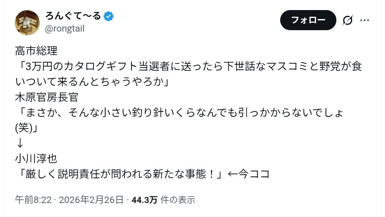Click the 木原官房長官 text line
This screenshot has width=385, height=217.
pos(47,97)
